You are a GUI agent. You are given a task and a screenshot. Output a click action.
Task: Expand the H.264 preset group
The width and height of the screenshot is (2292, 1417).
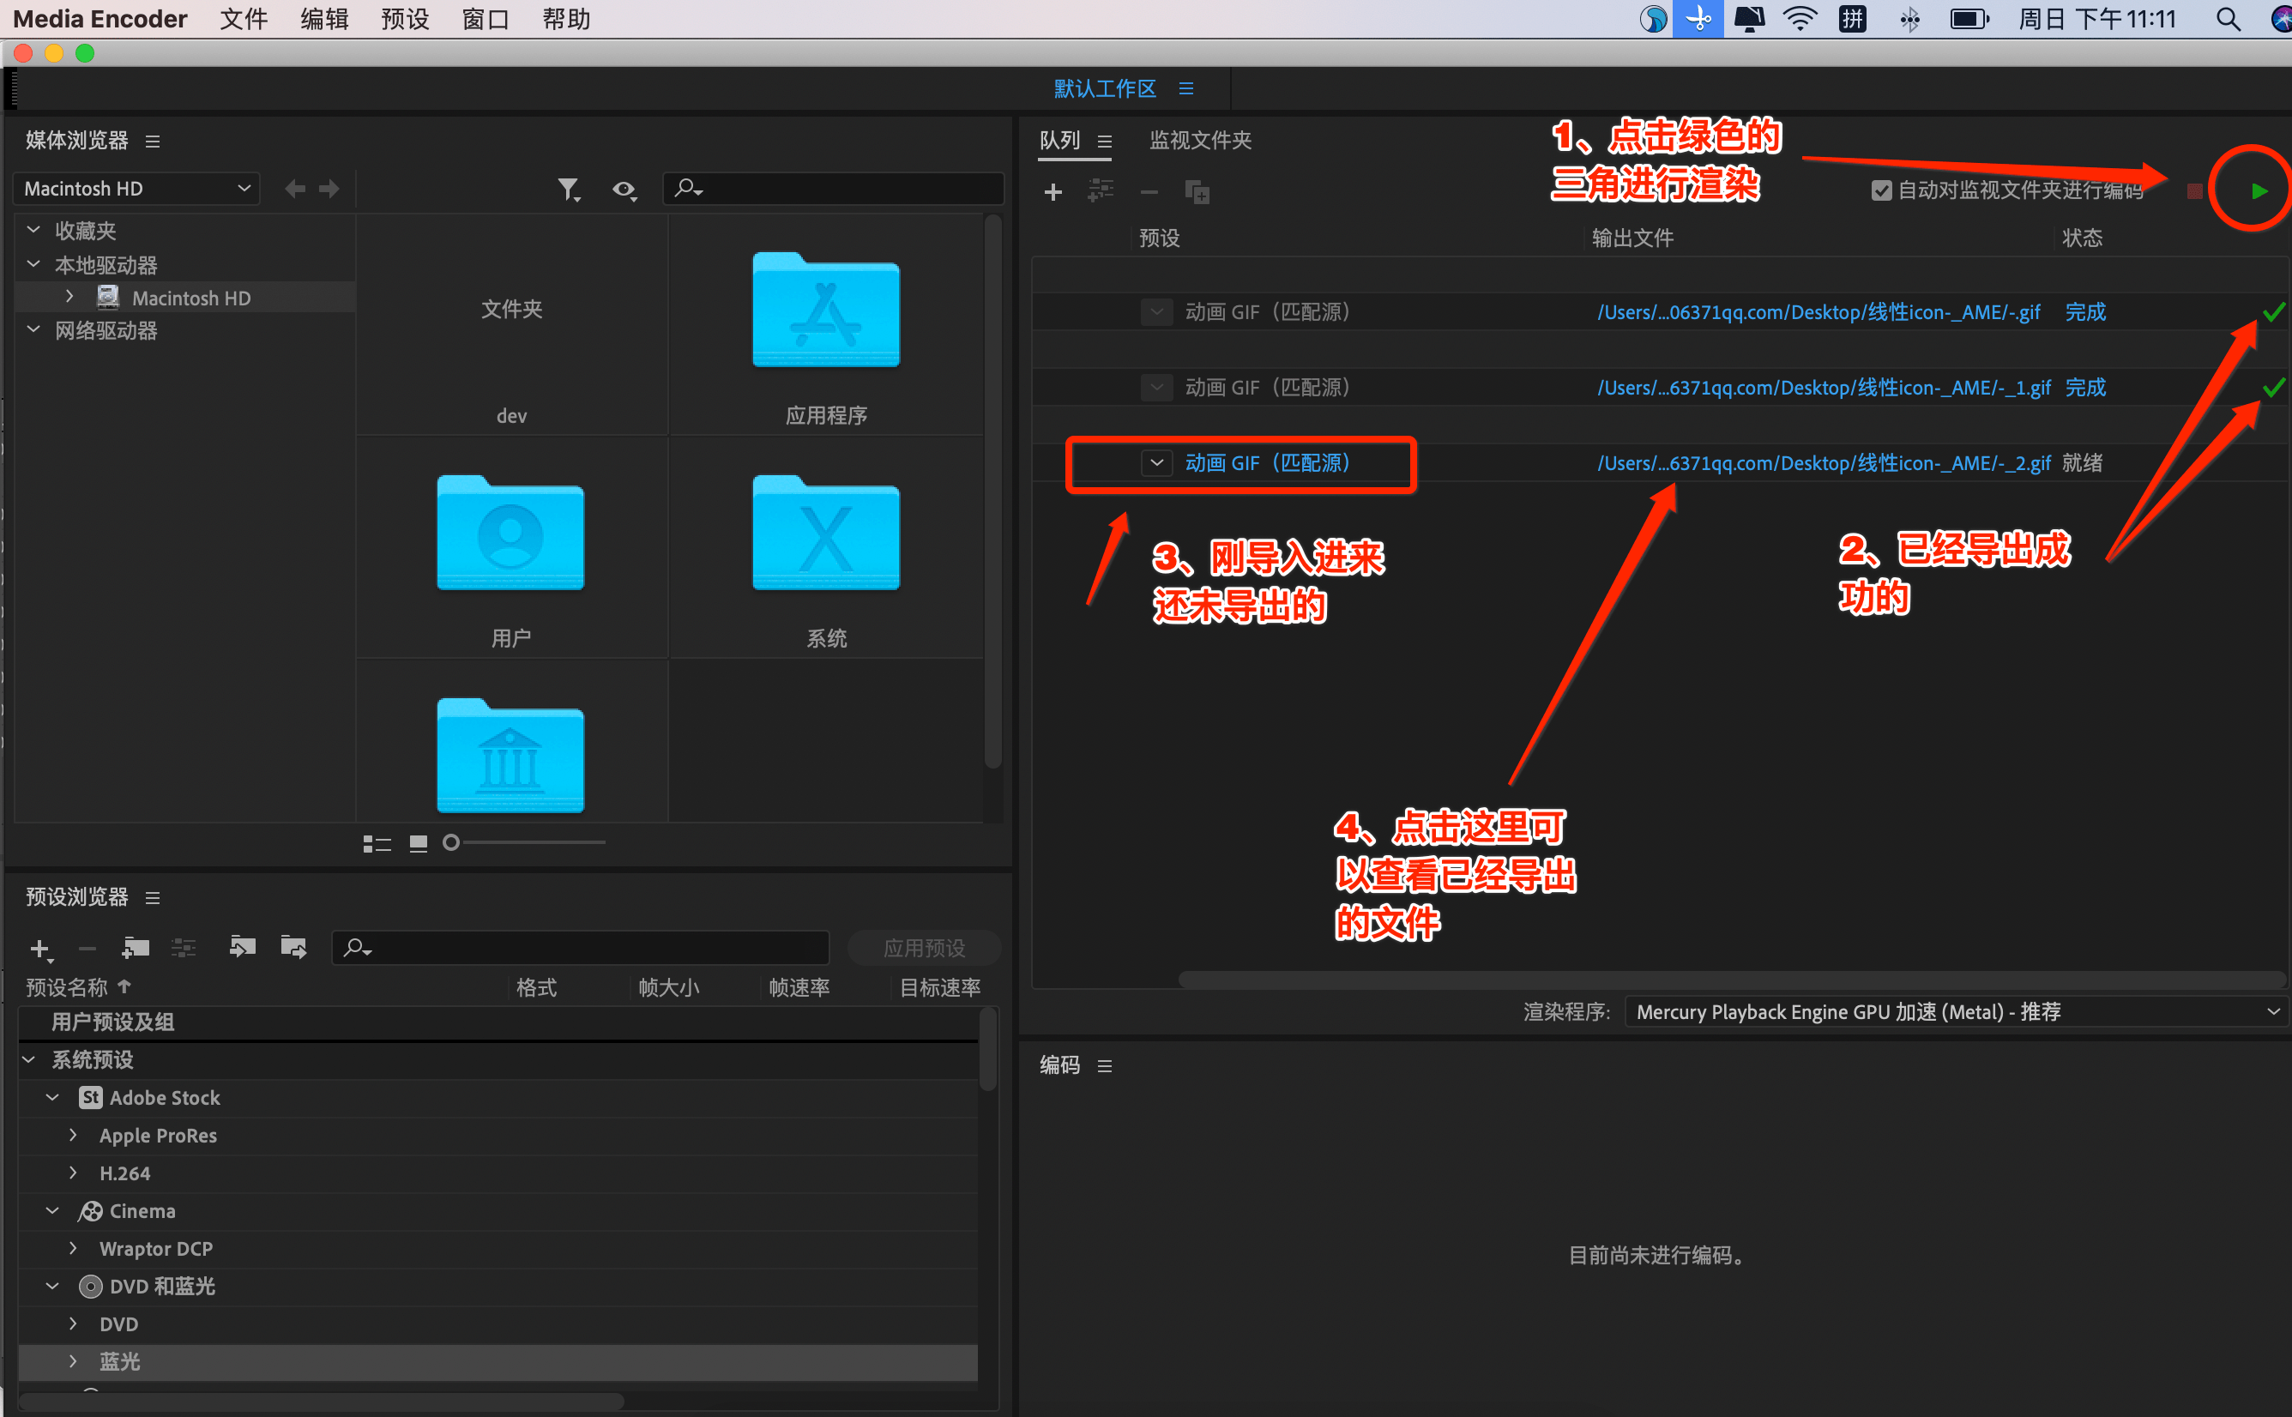pyautogui.click(x=73, y=1173)
